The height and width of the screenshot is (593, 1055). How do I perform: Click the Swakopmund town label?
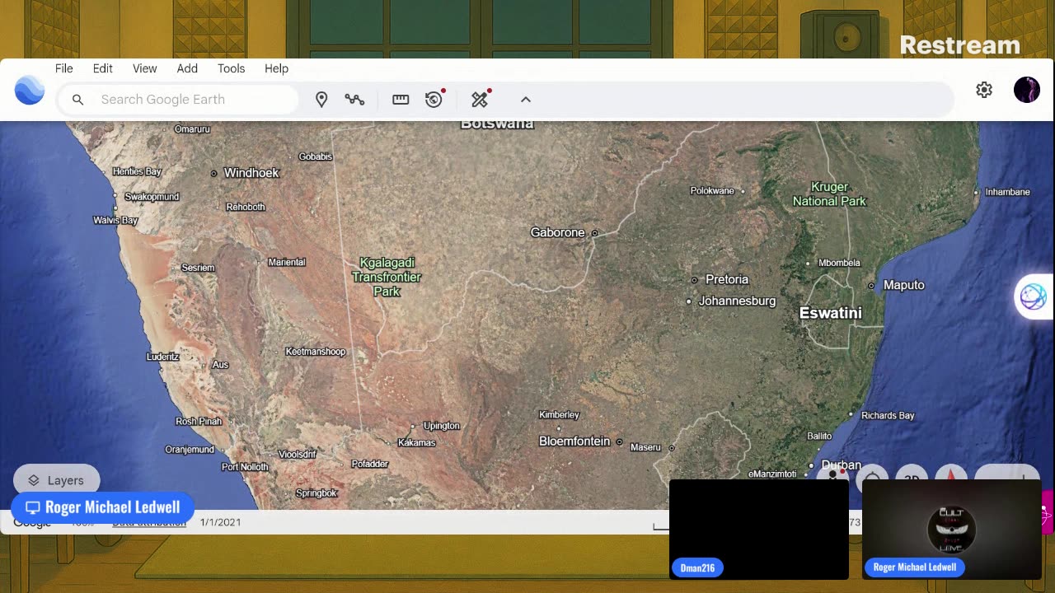pyautogui.click(x=152, y=197)
